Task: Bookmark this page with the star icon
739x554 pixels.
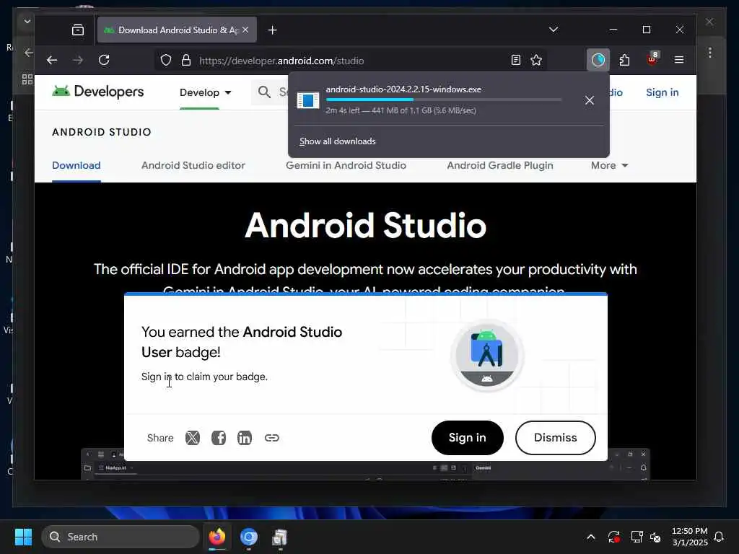Action: (x=536, y=60)
